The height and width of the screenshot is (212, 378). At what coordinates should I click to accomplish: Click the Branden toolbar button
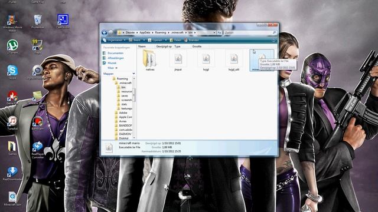pyautogui.click(x=191, y=40)
